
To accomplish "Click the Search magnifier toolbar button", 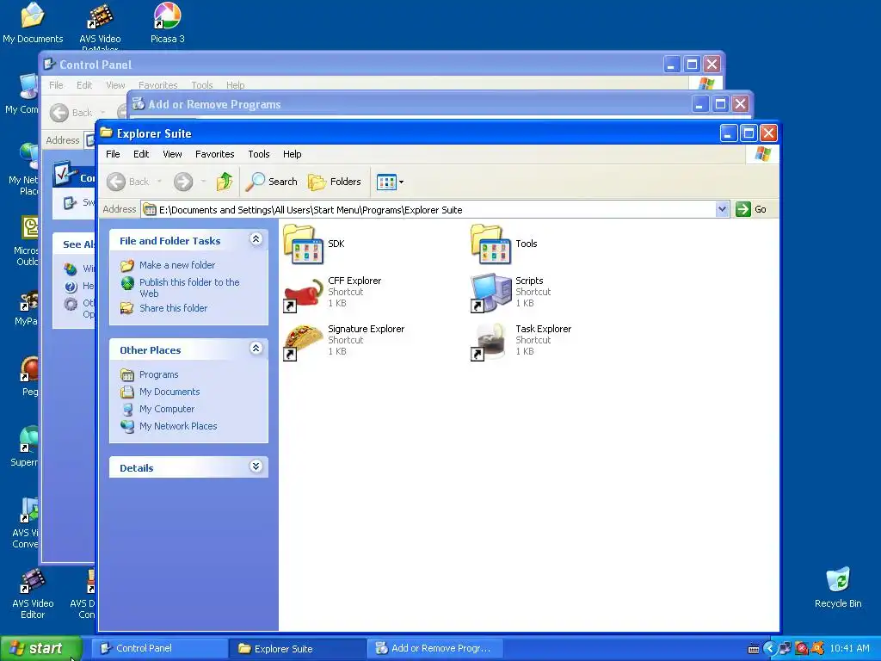I will click(x=272, y=182).
